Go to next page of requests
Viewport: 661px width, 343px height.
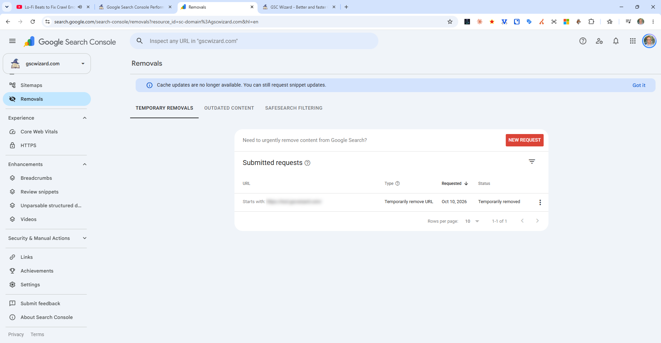click(x=537, y=221)
